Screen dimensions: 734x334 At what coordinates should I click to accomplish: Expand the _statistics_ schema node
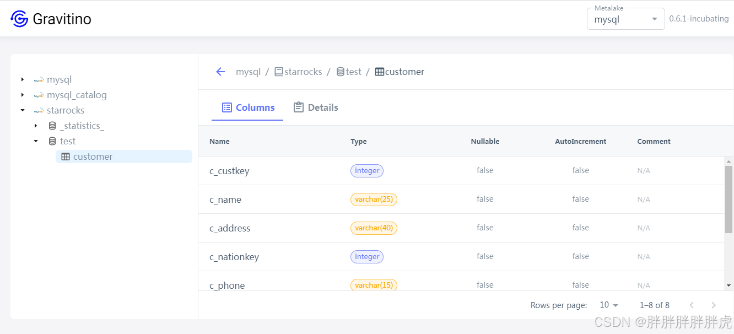pos(36,126)
